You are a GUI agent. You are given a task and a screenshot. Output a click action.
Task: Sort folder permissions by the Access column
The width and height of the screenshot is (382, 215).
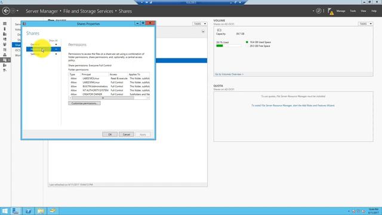(x=118, y=74)
